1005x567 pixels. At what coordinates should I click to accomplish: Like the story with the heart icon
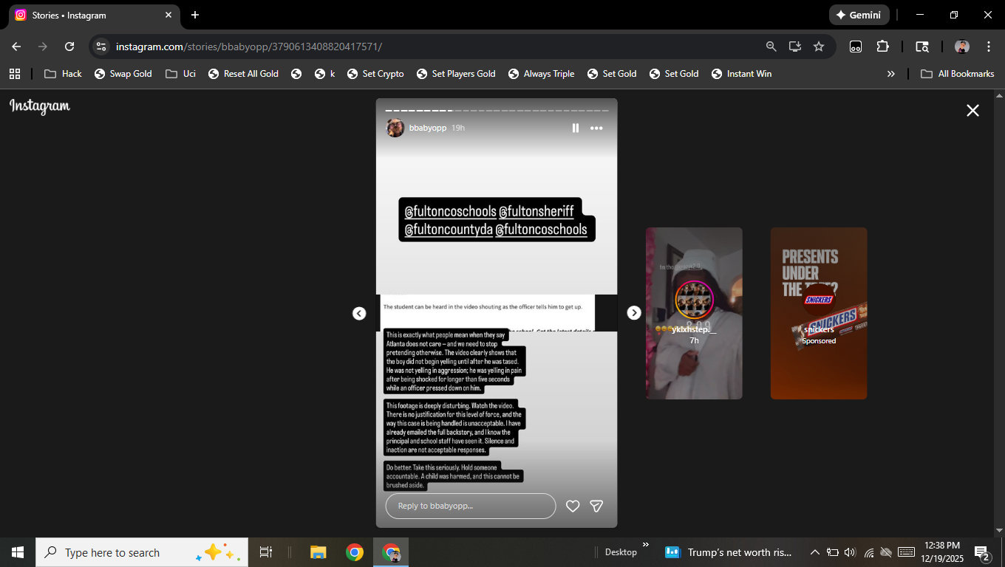coord(573,506)
